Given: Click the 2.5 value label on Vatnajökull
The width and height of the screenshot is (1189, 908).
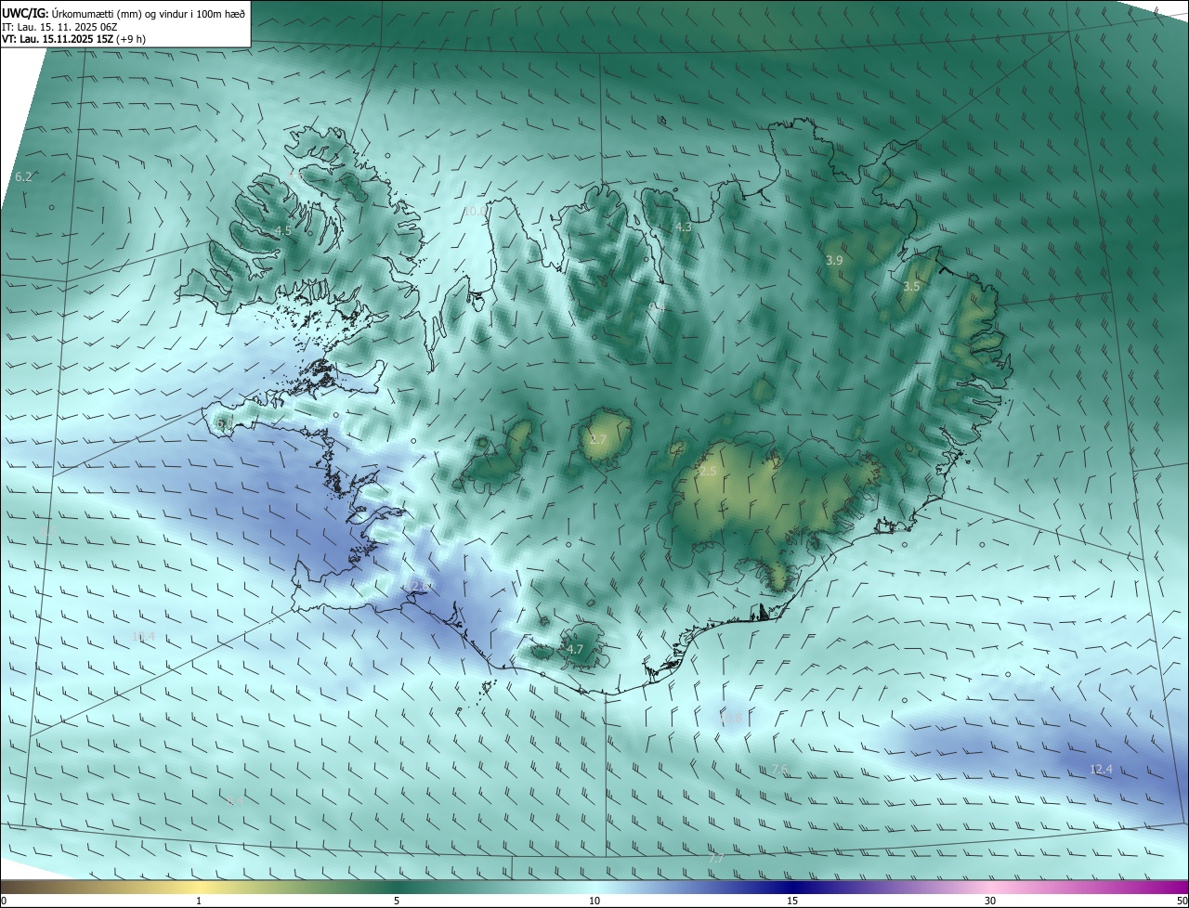Looking at the screenshot, I should click(708, 472).
